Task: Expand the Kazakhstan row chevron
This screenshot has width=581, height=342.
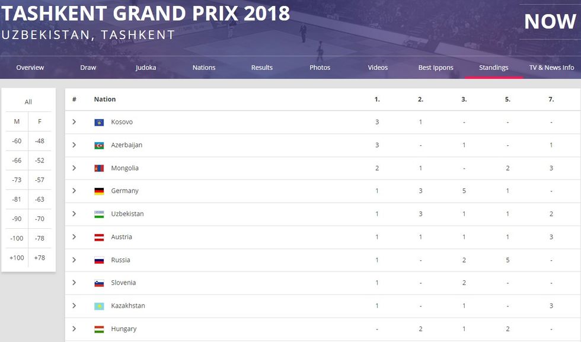Action: (74, 306)
